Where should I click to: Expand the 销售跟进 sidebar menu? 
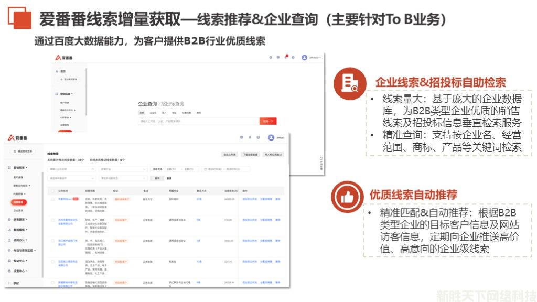pyautogui.click(x=20, y=219)
